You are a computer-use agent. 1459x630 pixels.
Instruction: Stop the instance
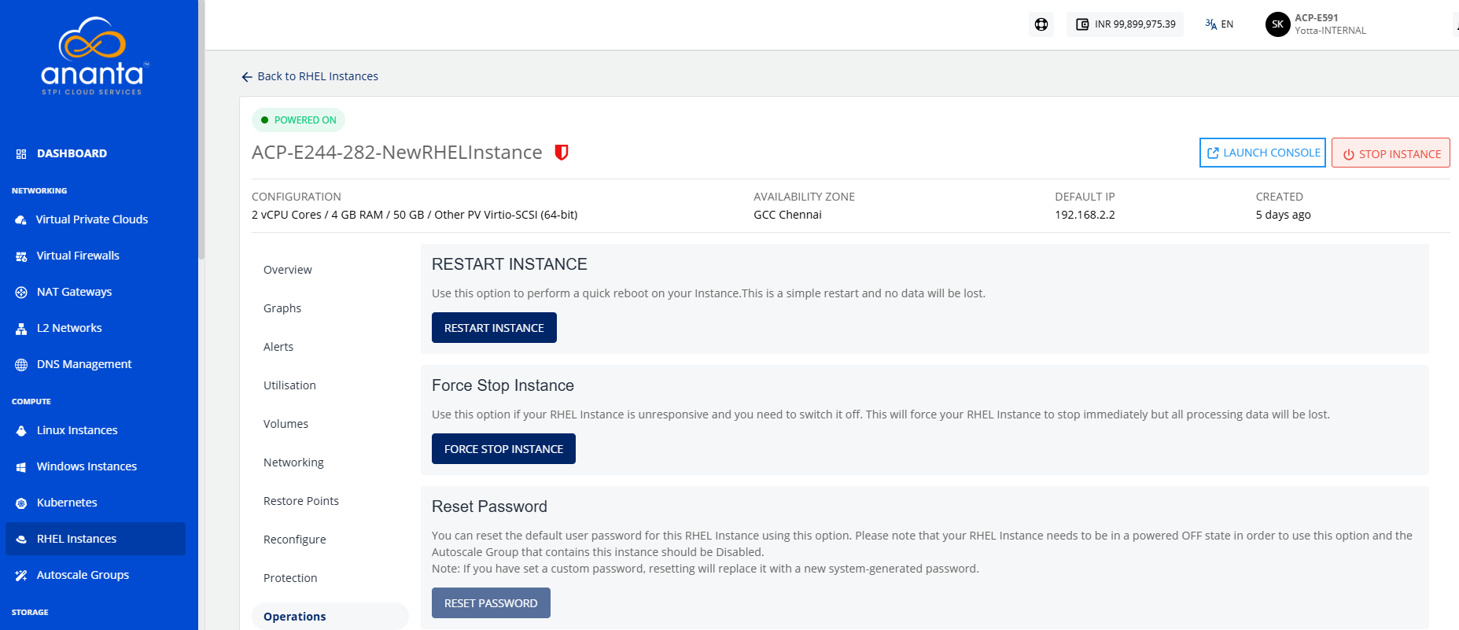1391,153
